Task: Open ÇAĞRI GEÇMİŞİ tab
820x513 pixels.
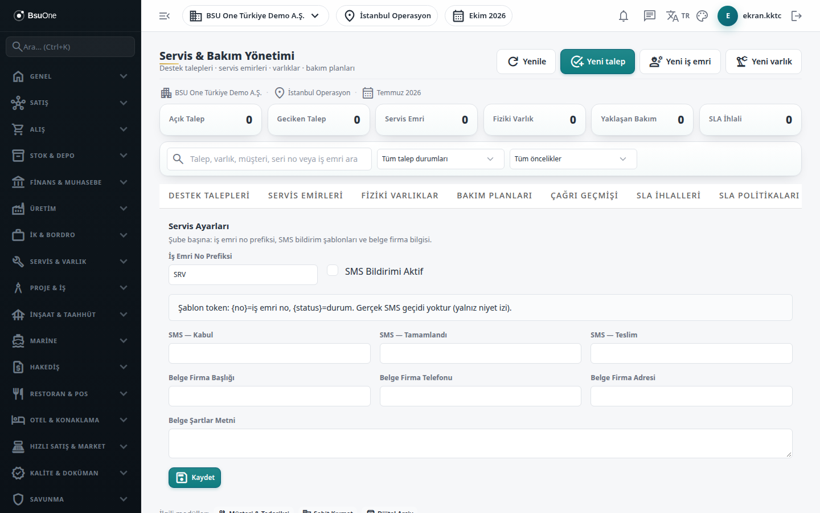Action: click(x=584, y=196)
